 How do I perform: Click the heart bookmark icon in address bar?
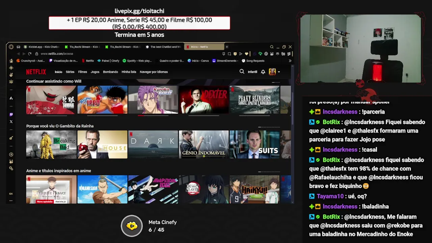tap(246, 54)
